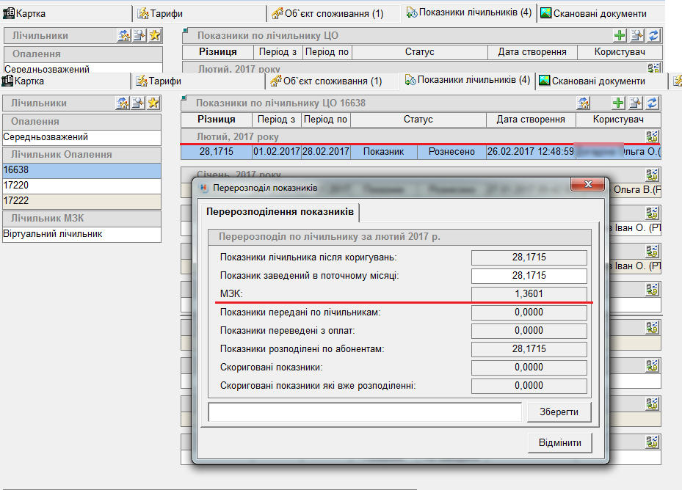Image resolution: width=682 pixels, height=490 pixels.
Task: Focus the Показник заведений в поточному місяці field
Action: pos(529,276)
